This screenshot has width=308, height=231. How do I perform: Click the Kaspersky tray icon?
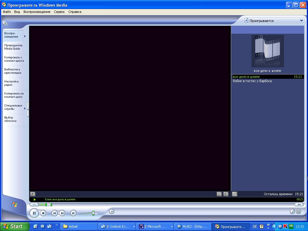[285, 226]
